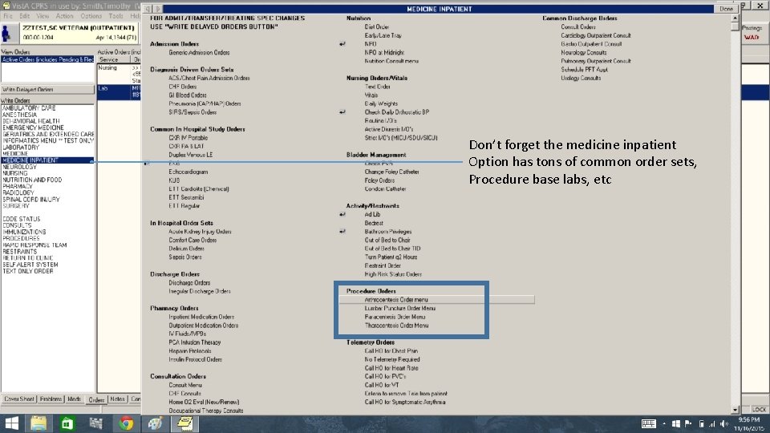Open the on-screen keyboard tray icon
The width and height of the screenshot is (770, 433).
pyautogui.click(x=648, y=423)
